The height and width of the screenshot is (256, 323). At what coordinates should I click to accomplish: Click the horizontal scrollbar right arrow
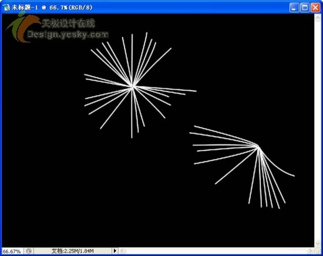[310, 251]
